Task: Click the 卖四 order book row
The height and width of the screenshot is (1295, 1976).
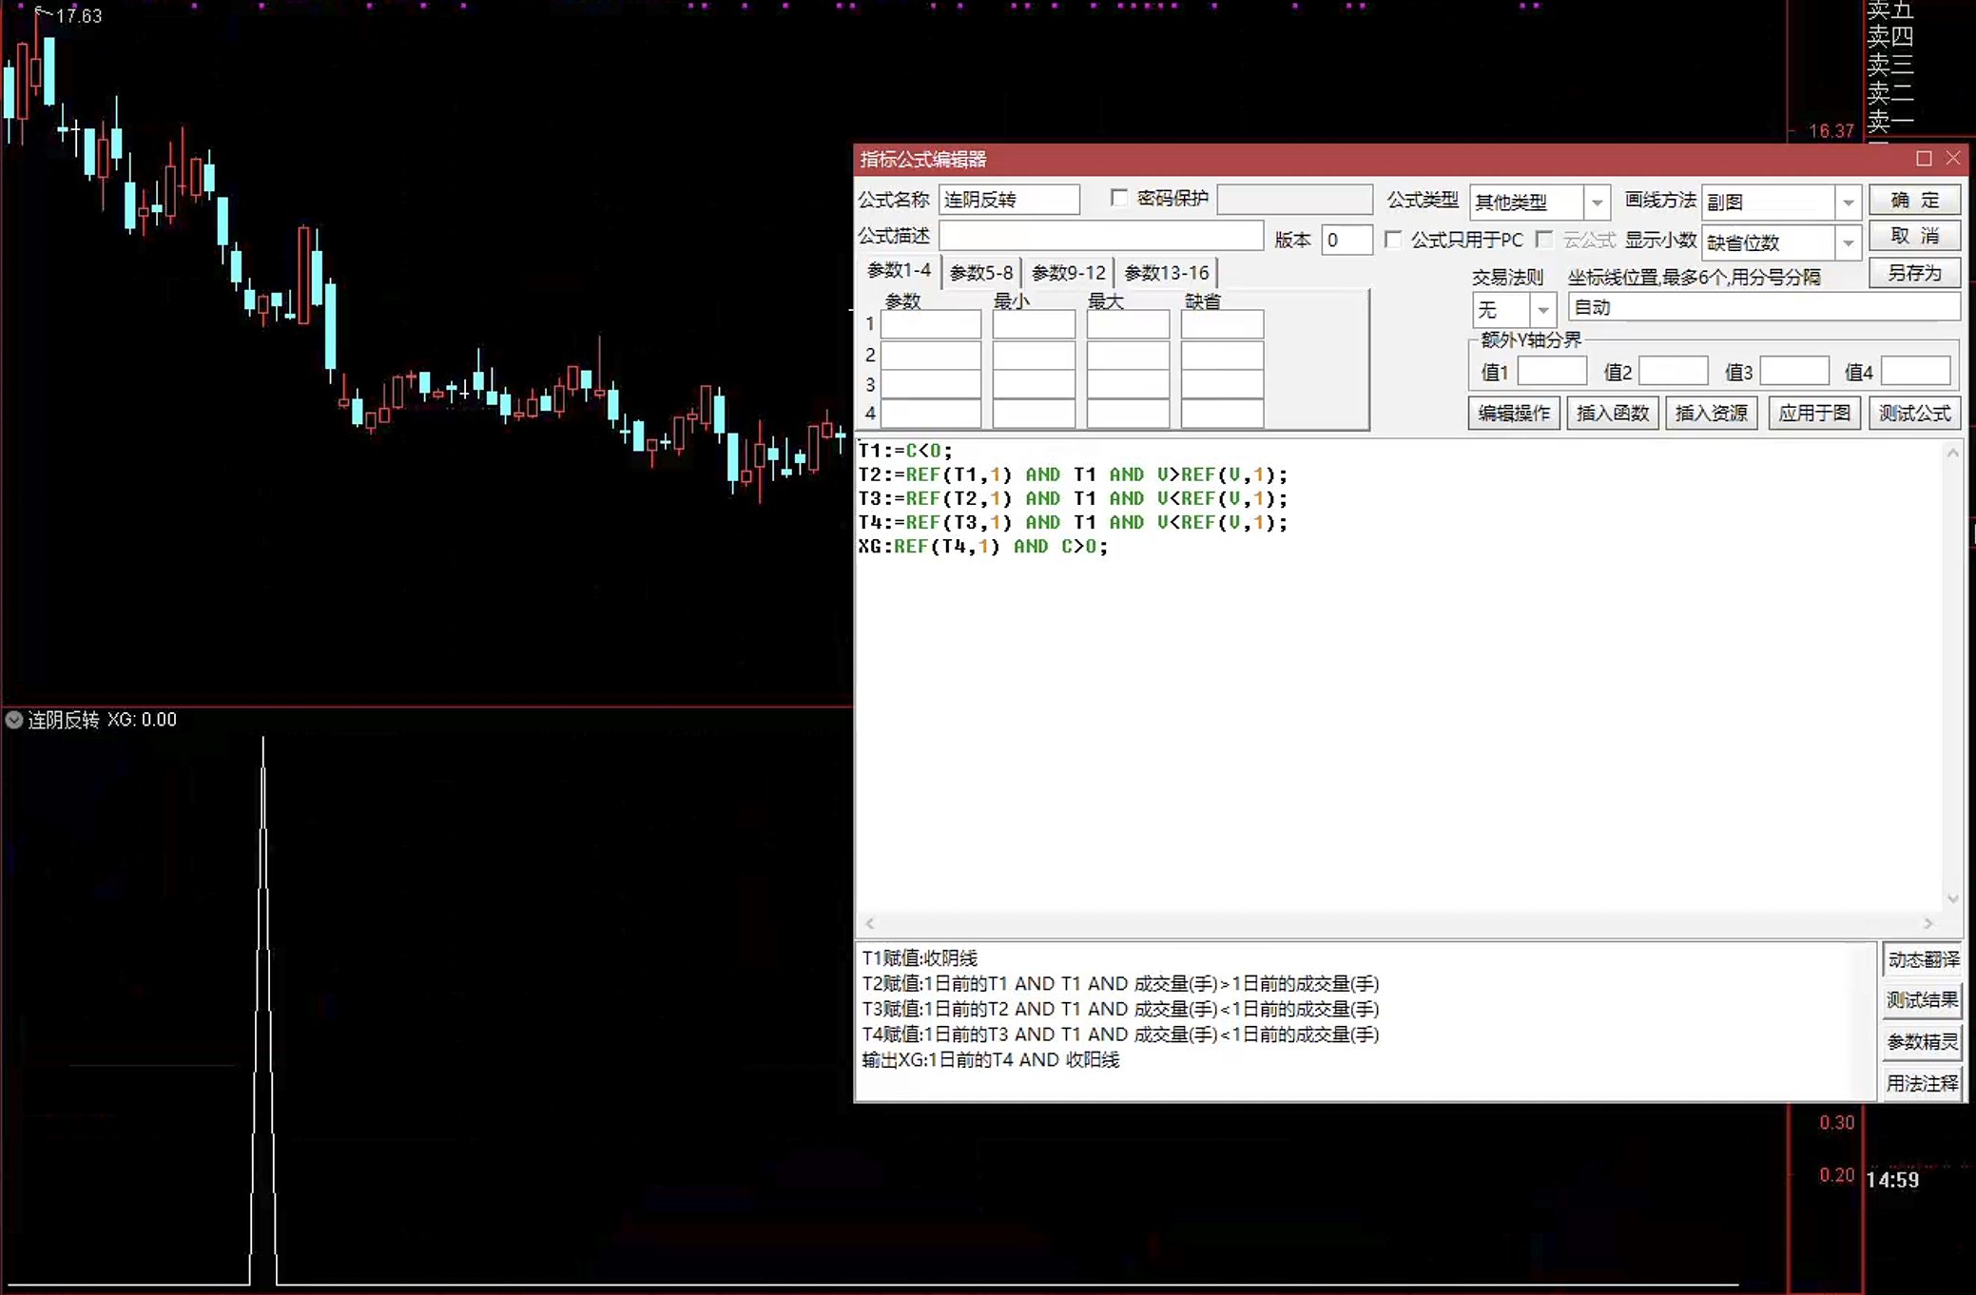Action: point(1890,37)
